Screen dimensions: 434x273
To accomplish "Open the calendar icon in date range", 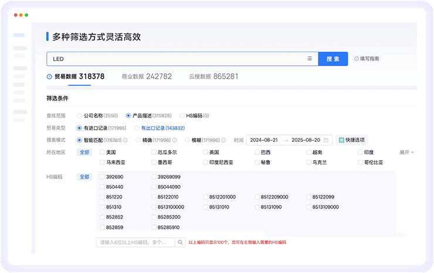I will 326,140.
